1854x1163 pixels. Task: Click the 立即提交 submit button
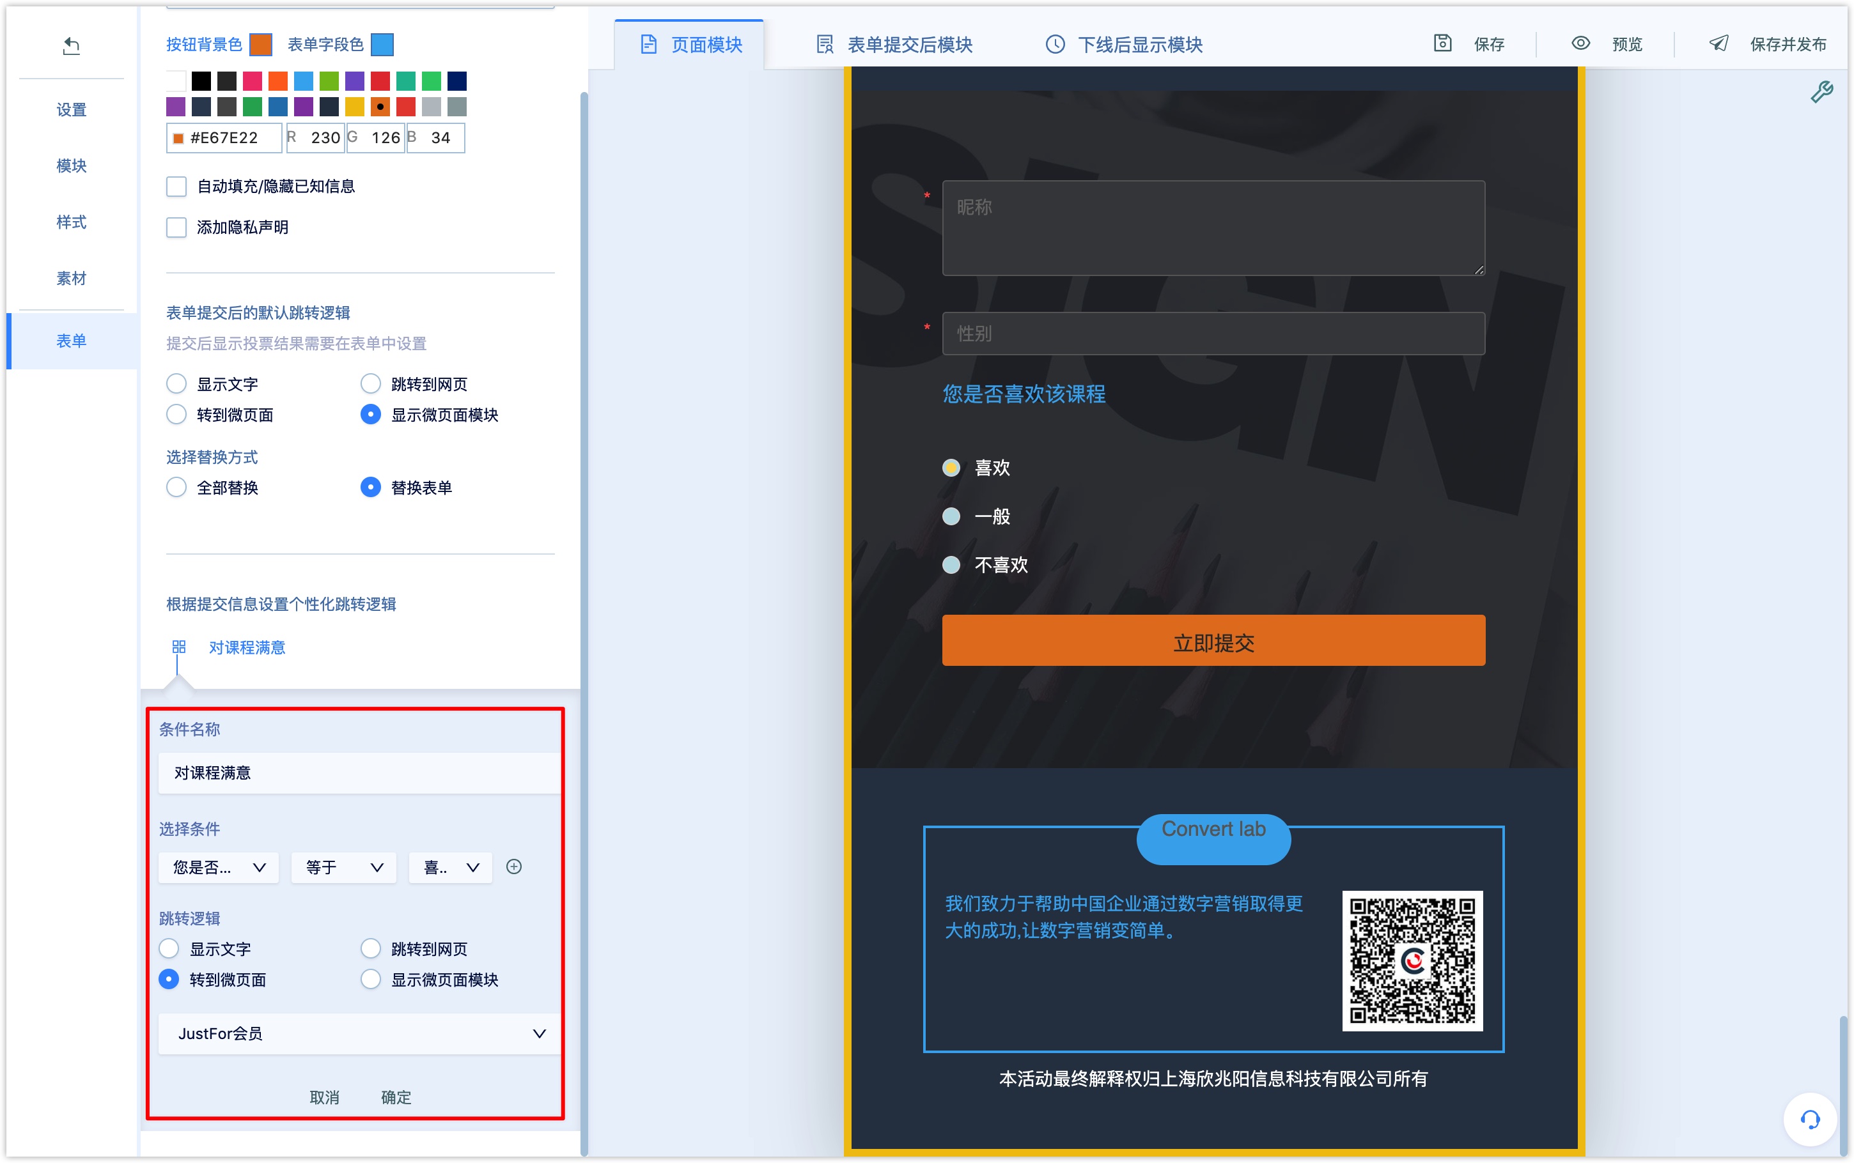(x=1213, y=641)
